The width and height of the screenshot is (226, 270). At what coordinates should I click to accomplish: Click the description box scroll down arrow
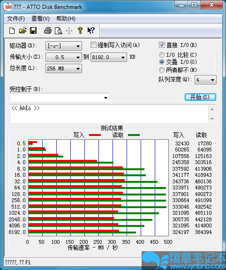click(x=212, y=119)
